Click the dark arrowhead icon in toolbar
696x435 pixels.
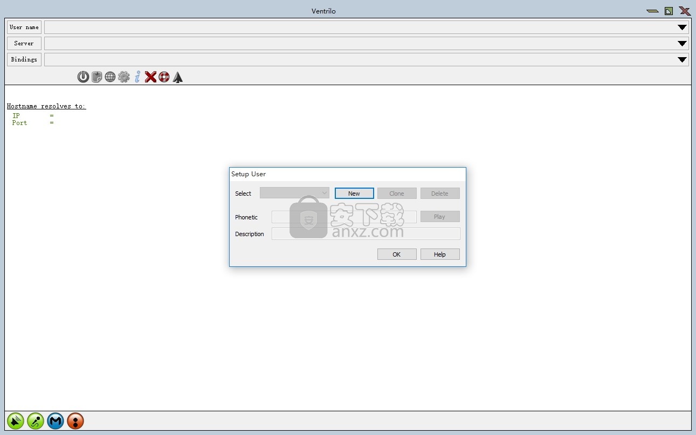(178, 77)
